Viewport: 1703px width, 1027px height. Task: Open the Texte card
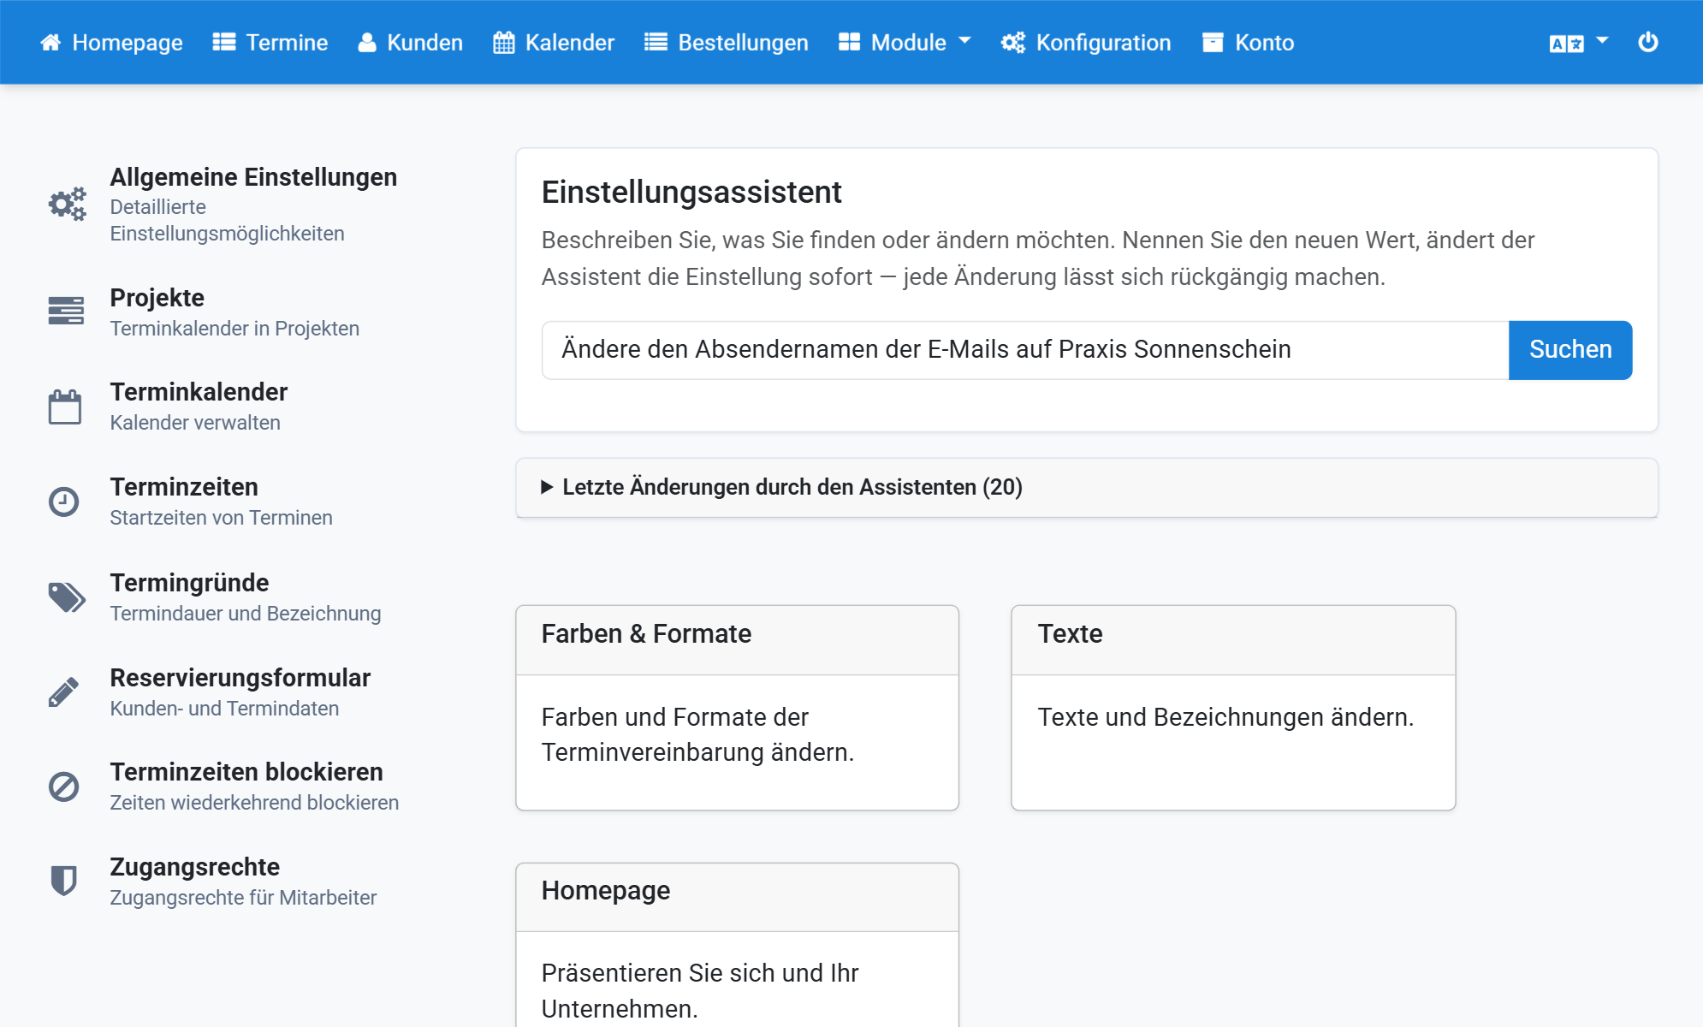coord(1233,708)
